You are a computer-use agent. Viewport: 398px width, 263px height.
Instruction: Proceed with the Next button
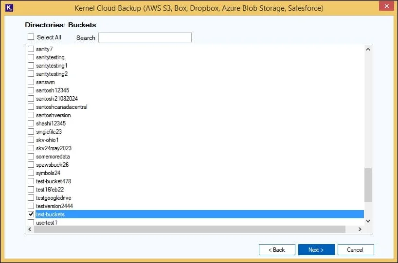316,249
